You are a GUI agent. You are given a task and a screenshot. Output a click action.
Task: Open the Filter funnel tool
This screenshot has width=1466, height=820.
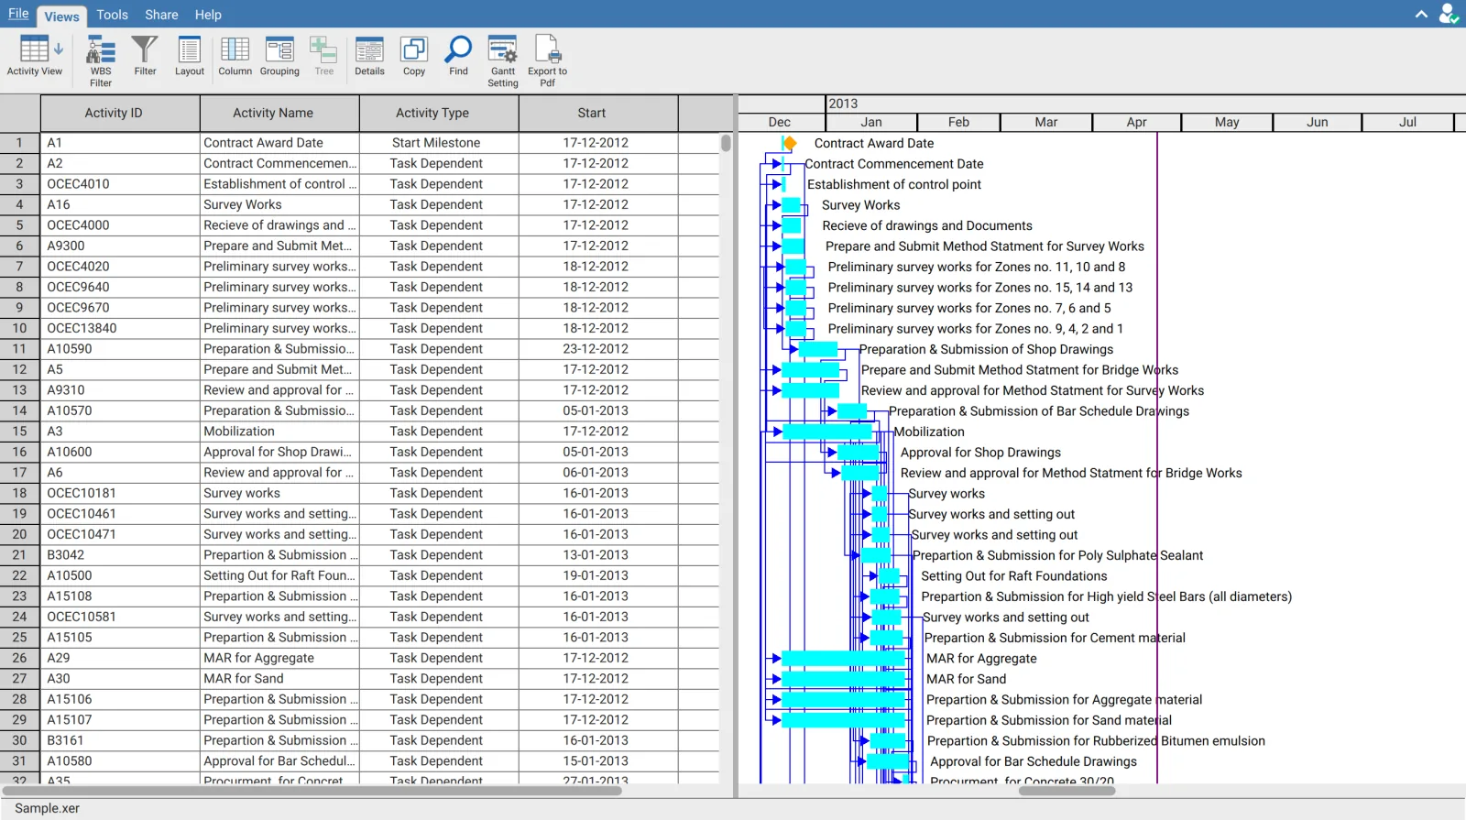(x=145, y=56)
